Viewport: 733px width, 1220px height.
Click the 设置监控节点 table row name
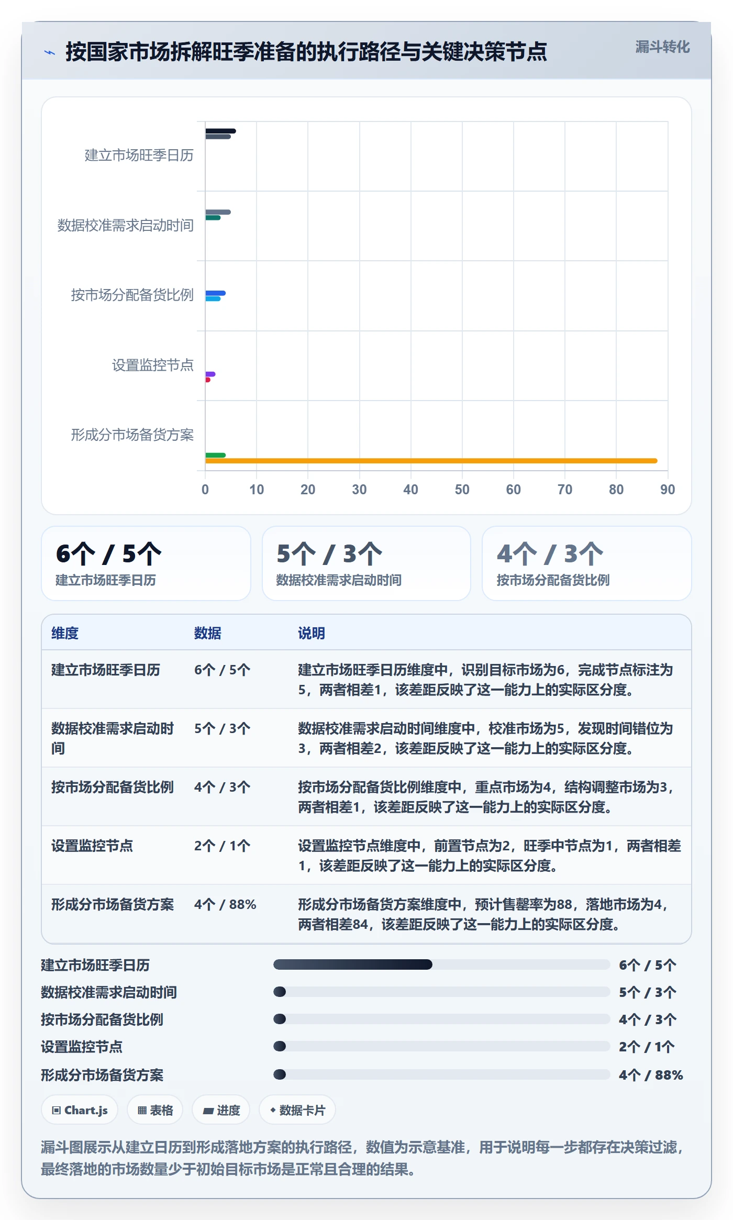92,846
